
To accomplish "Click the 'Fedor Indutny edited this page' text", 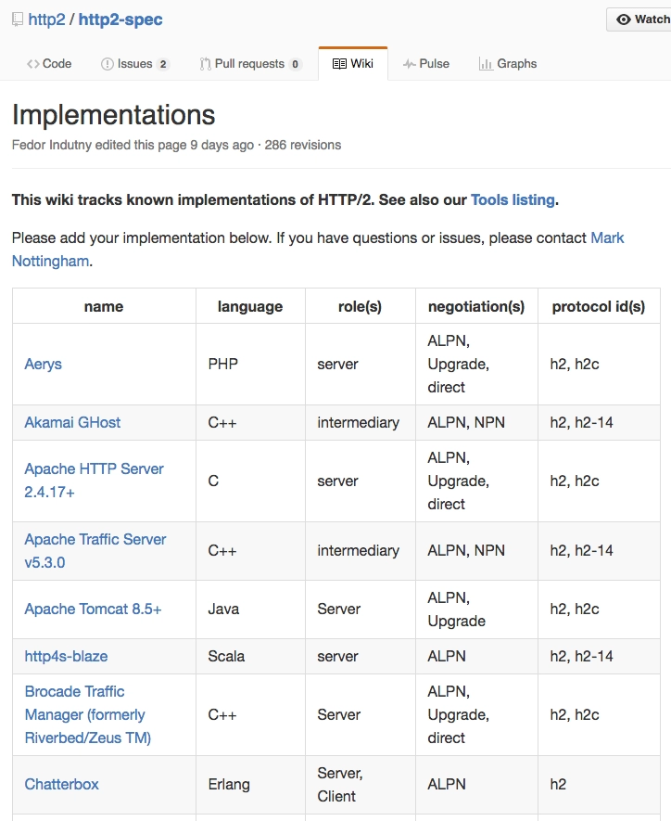I will (x=99, y=145).
